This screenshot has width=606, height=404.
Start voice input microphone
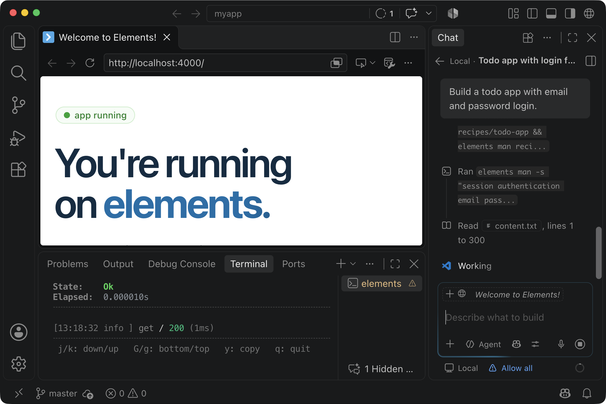(561, 344)
